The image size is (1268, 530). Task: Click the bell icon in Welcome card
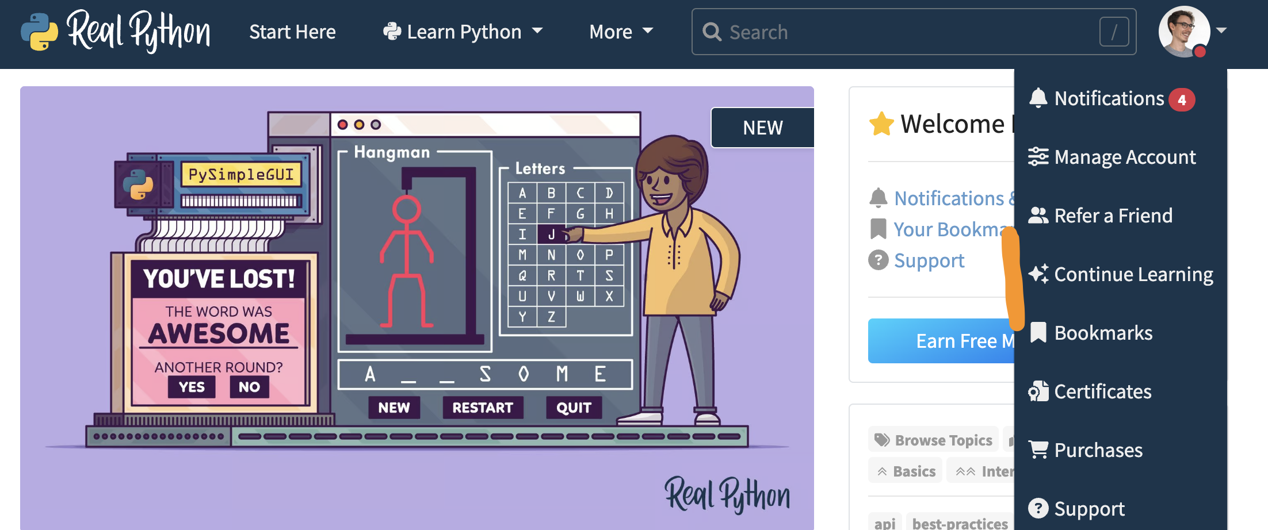(878, 198)
